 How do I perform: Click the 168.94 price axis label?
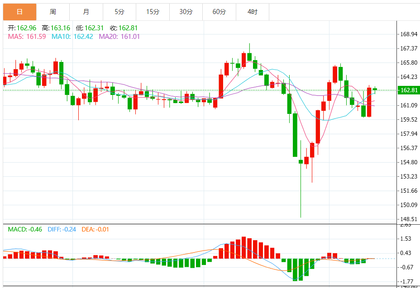(x=409, y=34)
